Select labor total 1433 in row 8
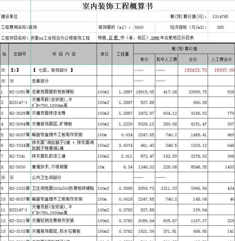Screen dimensions: 235x241 (229, 167)
